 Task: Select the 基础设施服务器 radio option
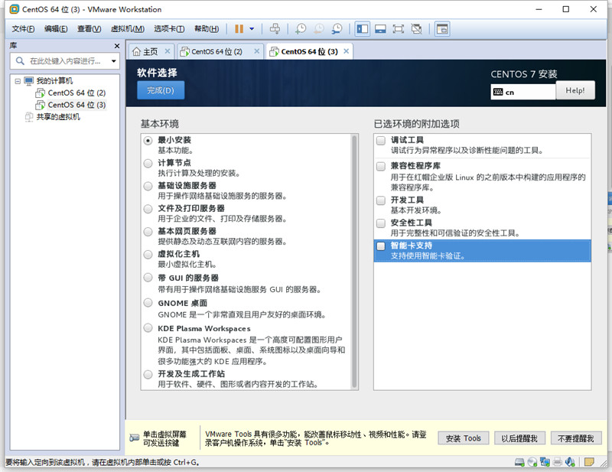148,186
